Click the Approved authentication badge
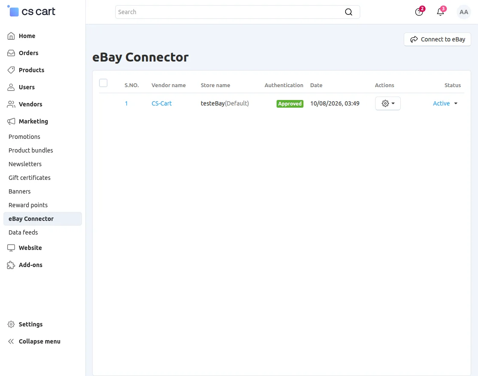Screen dimensions: 478x376 pos(290,104)
